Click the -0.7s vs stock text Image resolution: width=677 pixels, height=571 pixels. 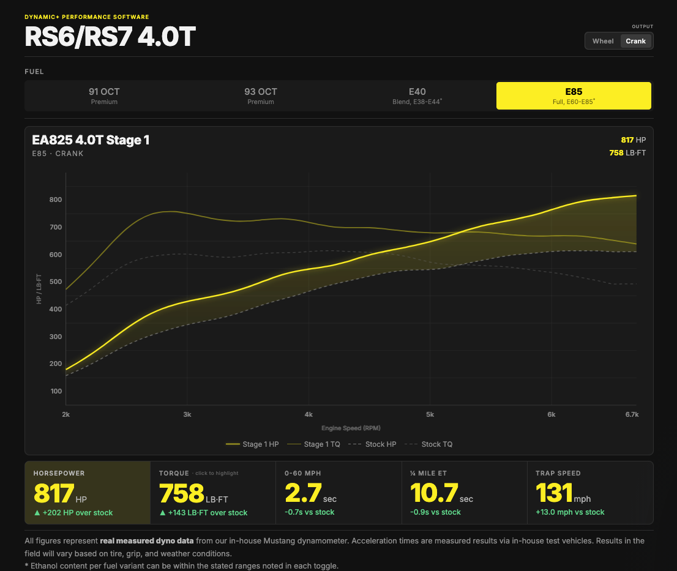tap(310, 512)
